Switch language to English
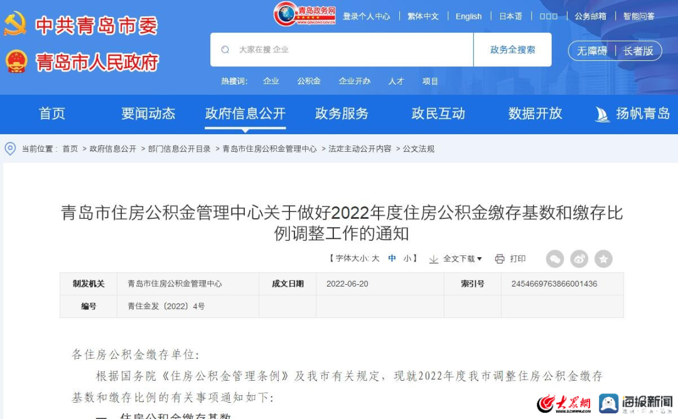 tap(468, 16)
